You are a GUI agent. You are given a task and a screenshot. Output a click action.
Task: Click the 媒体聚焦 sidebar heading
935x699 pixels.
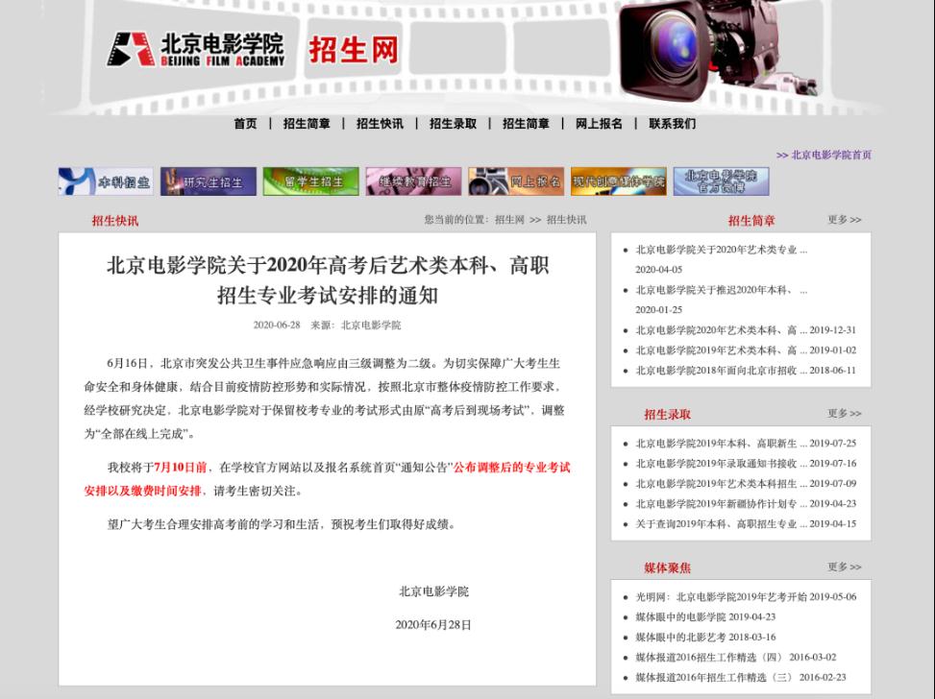(x=667, y=567)
